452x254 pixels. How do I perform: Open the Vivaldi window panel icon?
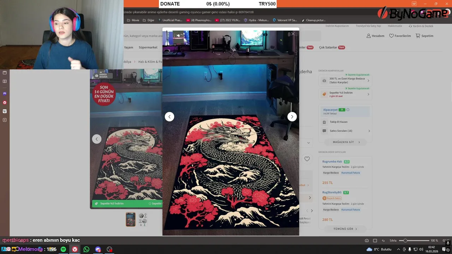pos(5,73)
